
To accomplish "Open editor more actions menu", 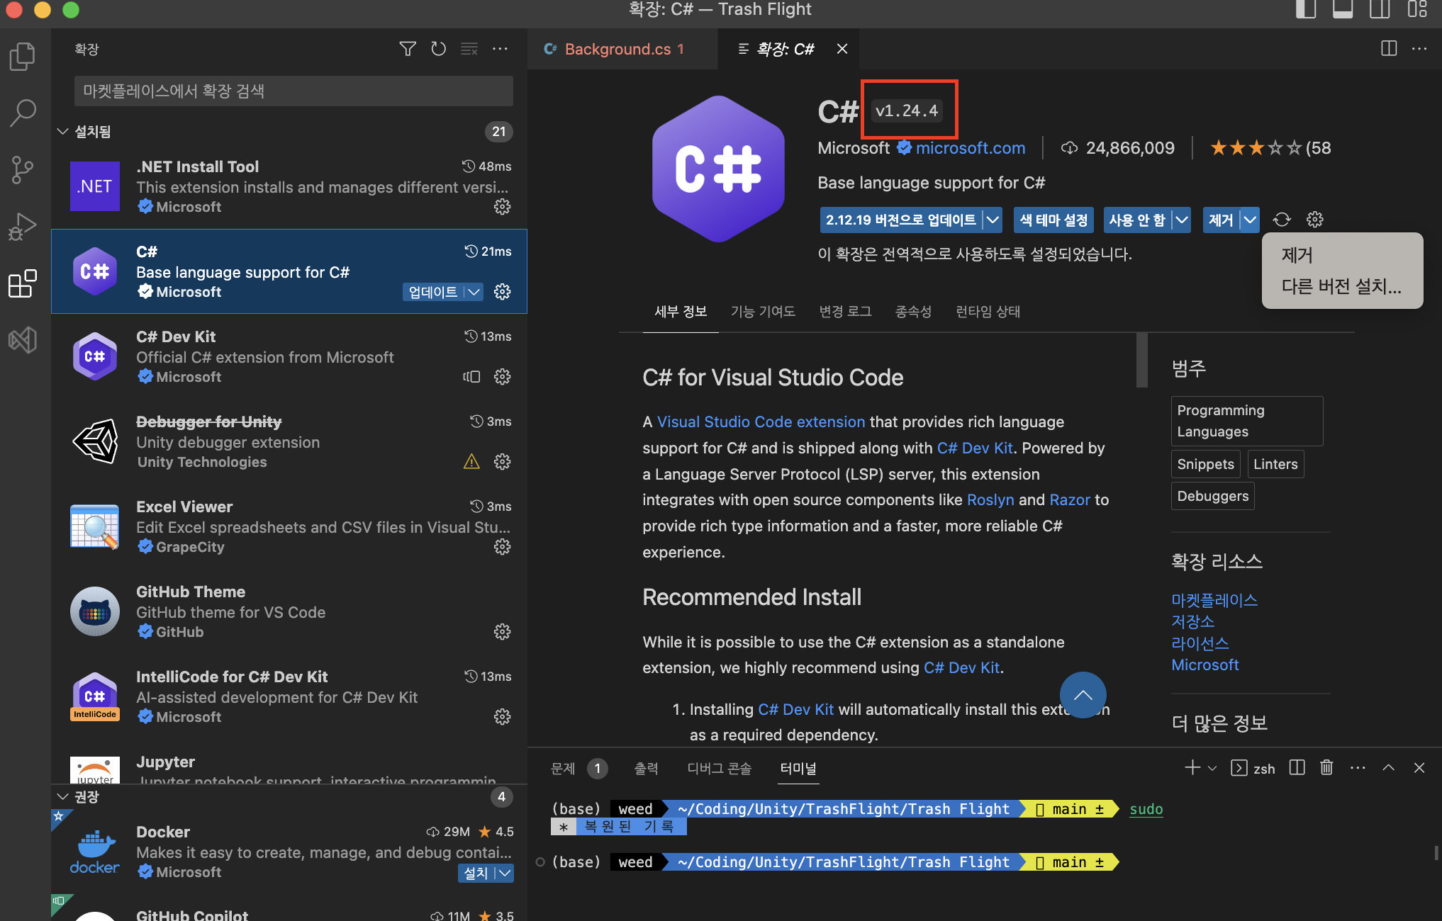I will tap(1419, 49).
